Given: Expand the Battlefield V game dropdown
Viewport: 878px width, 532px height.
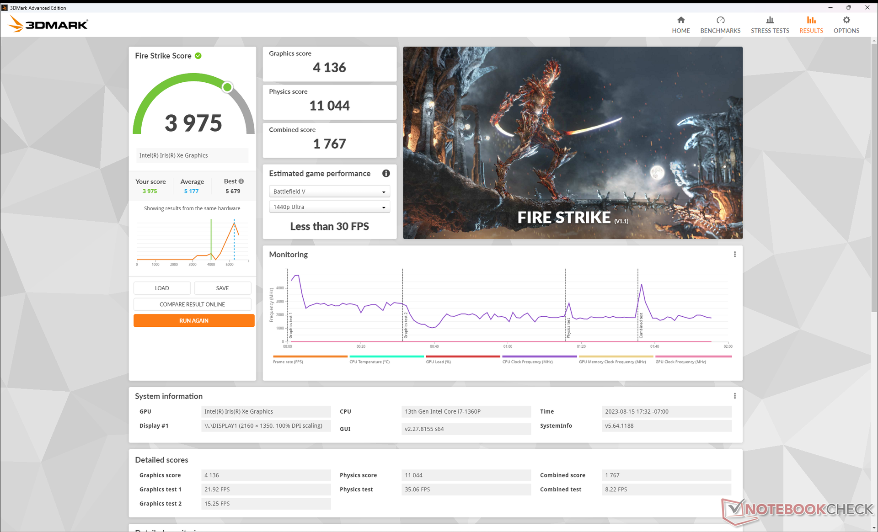Looking at the screenshot, I should (329, 192).
